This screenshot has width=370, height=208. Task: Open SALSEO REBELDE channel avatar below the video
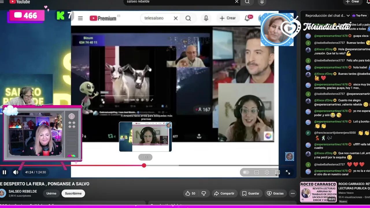[x=3, y=193]
